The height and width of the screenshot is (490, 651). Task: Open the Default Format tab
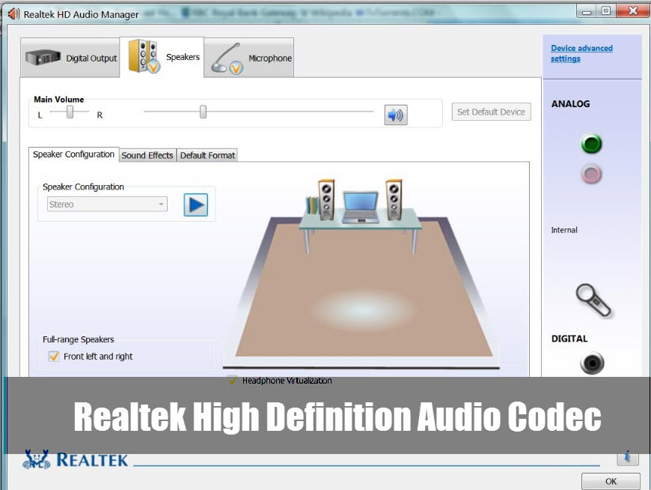tap(207, 155)
